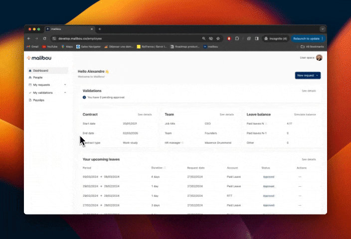Open Payslips from the sidebar
The height and width of the screenshot is (239, 351).
[39, 100]
